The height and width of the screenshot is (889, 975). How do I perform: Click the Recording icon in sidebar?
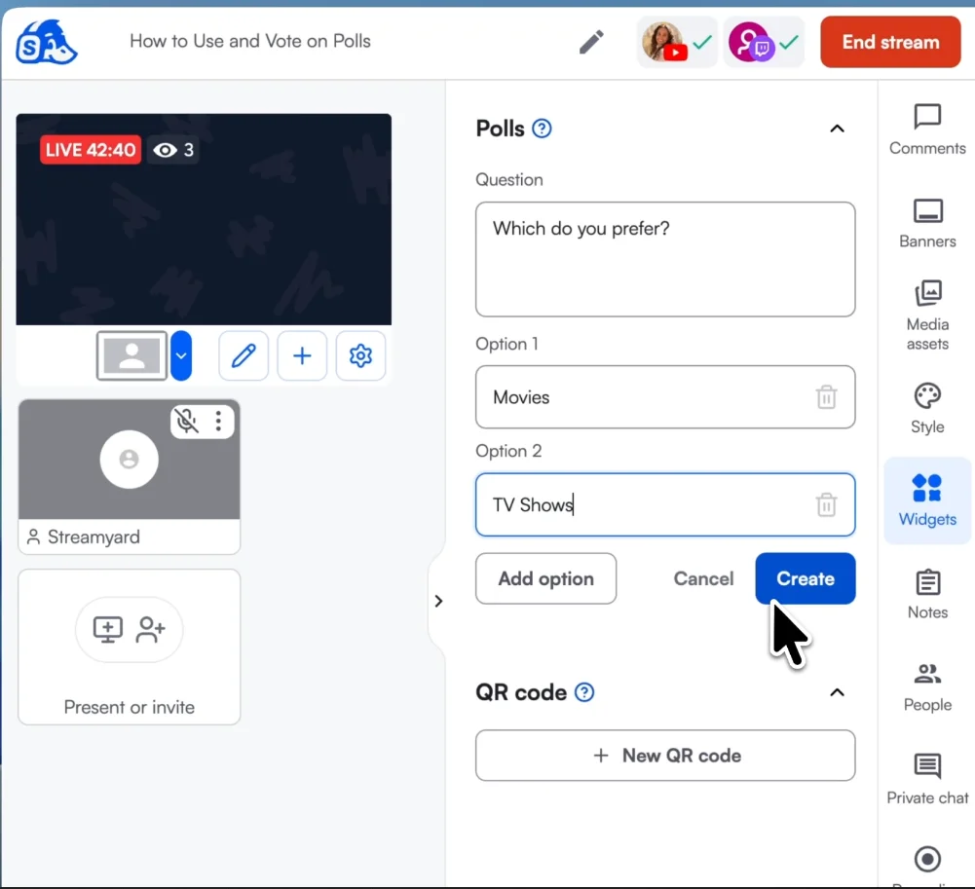click(x=927, y=860)
